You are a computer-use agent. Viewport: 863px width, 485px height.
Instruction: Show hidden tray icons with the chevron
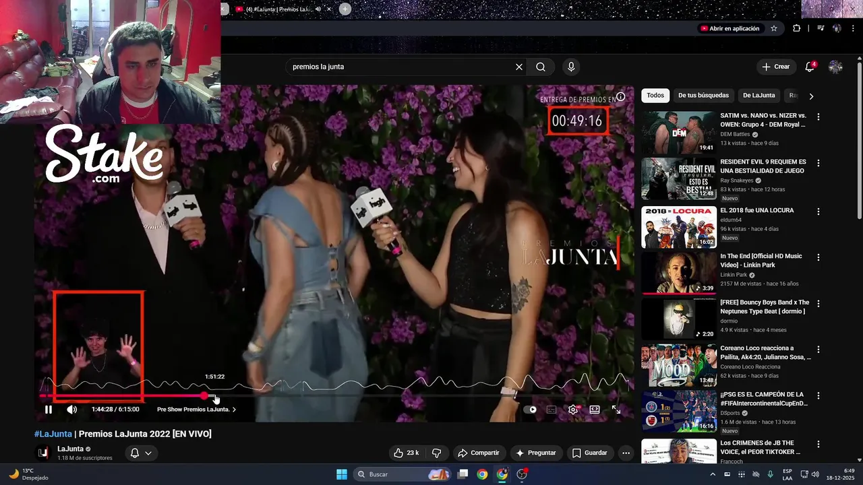coord(713,474)
